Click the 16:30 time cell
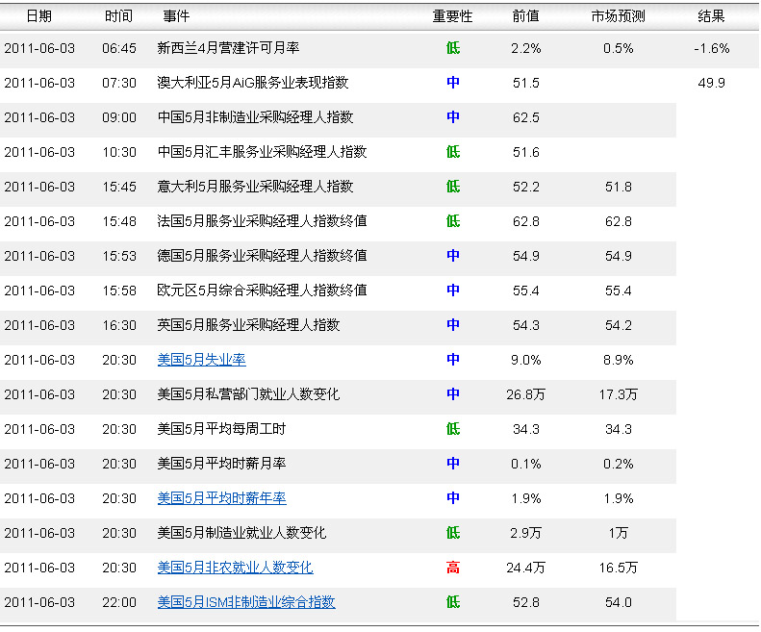This screenshot has width=761, height=632. click(119, 325)
